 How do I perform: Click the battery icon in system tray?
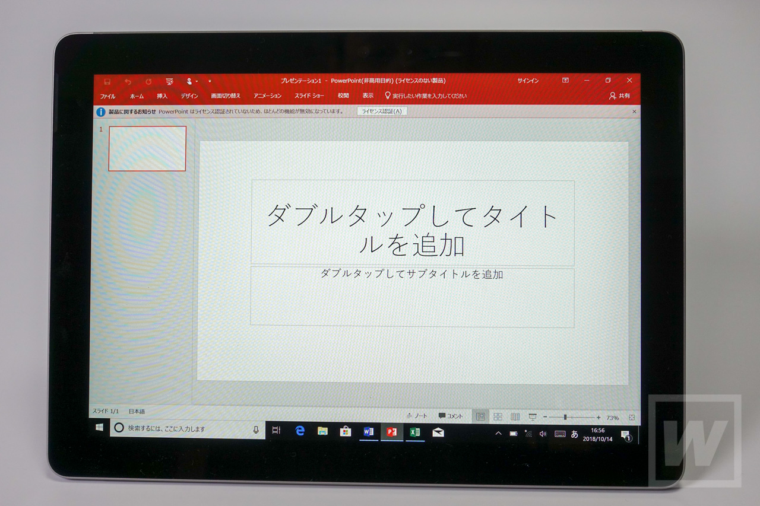tap(514, 434)
